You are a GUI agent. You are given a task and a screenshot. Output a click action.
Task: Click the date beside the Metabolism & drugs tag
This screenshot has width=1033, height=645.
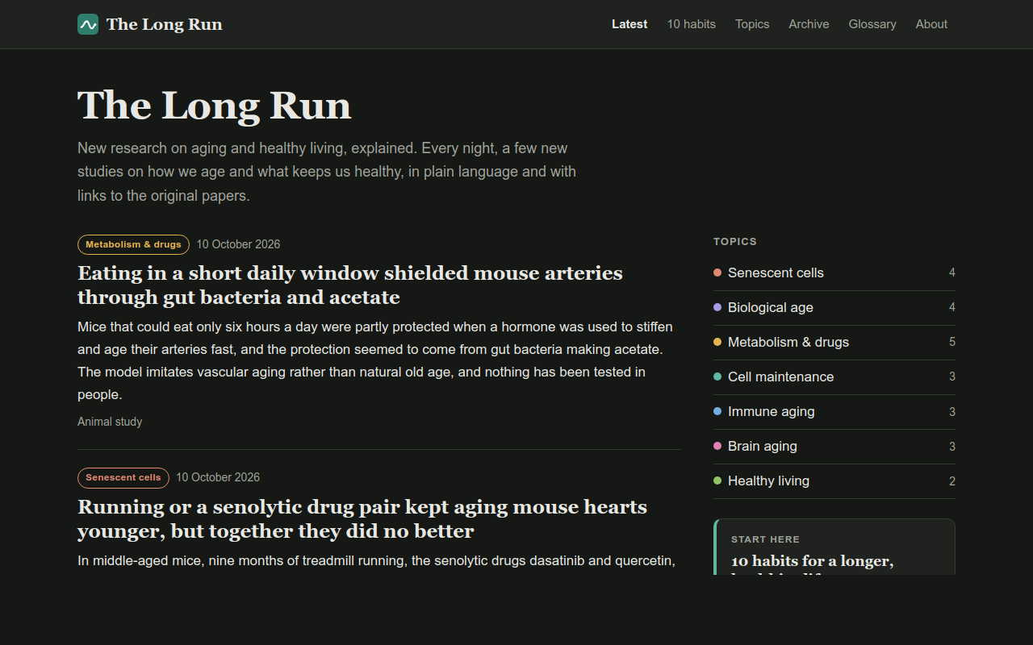(x=238, y=244)
